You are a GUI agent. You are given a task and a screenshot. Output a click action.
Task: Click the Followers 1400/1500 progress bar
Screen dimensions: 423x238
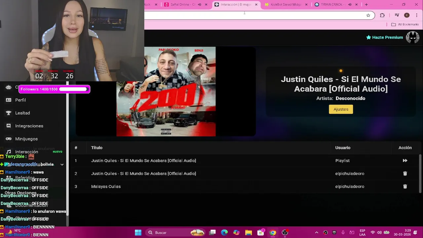pos(55,89)
